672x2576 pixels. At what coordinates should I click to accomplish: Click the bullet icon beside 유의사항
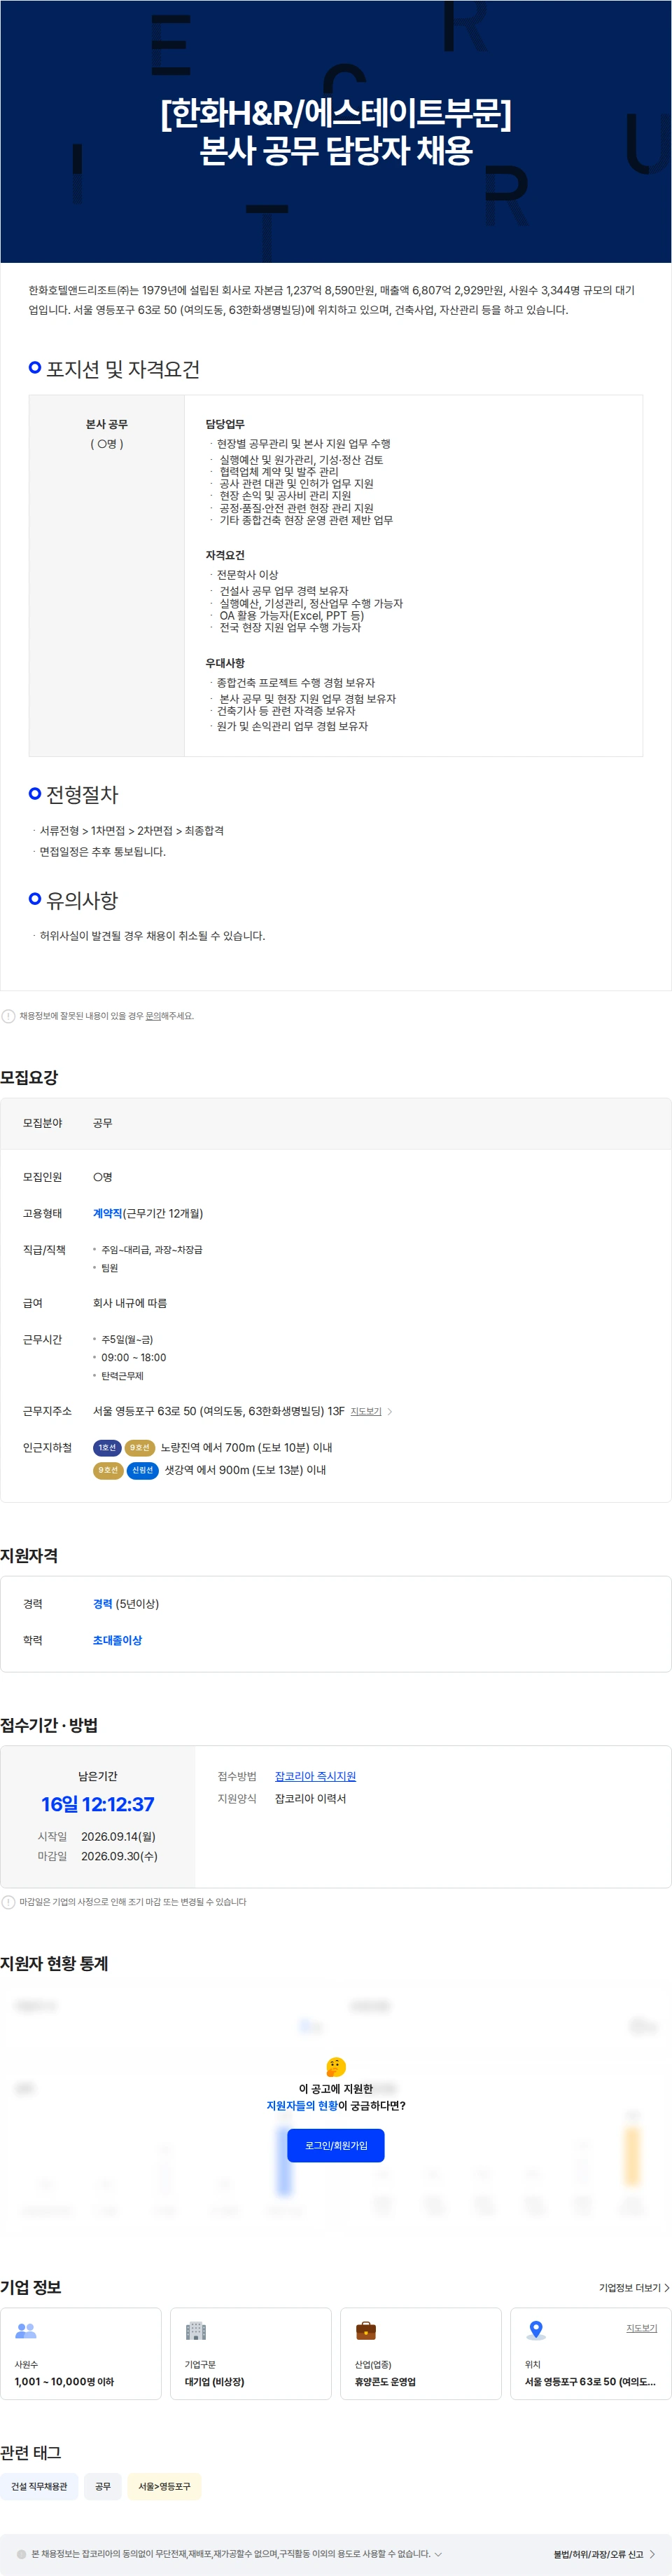pyautogui.click(x=35, y=899)
